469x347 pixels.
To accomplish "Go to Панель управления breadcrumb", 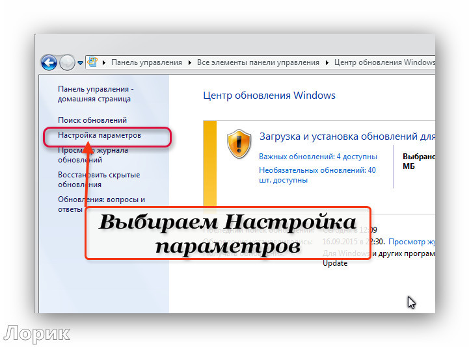I will [x=146, y=62].
